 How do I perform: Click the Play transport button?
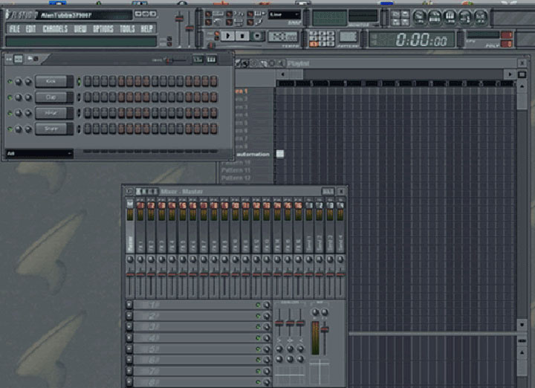227,36
